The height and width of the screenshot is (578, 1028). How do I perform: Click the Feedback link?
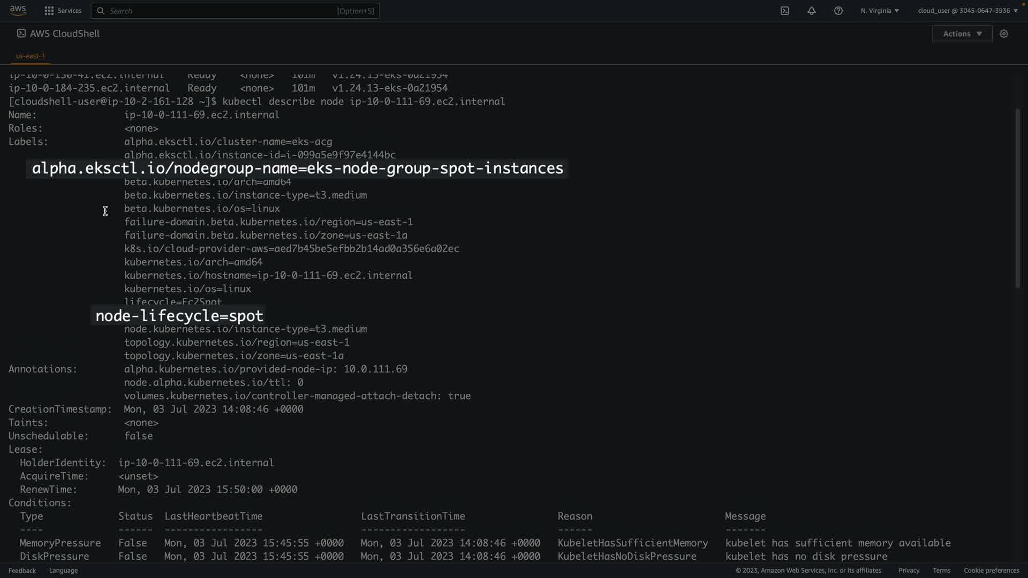22,571
